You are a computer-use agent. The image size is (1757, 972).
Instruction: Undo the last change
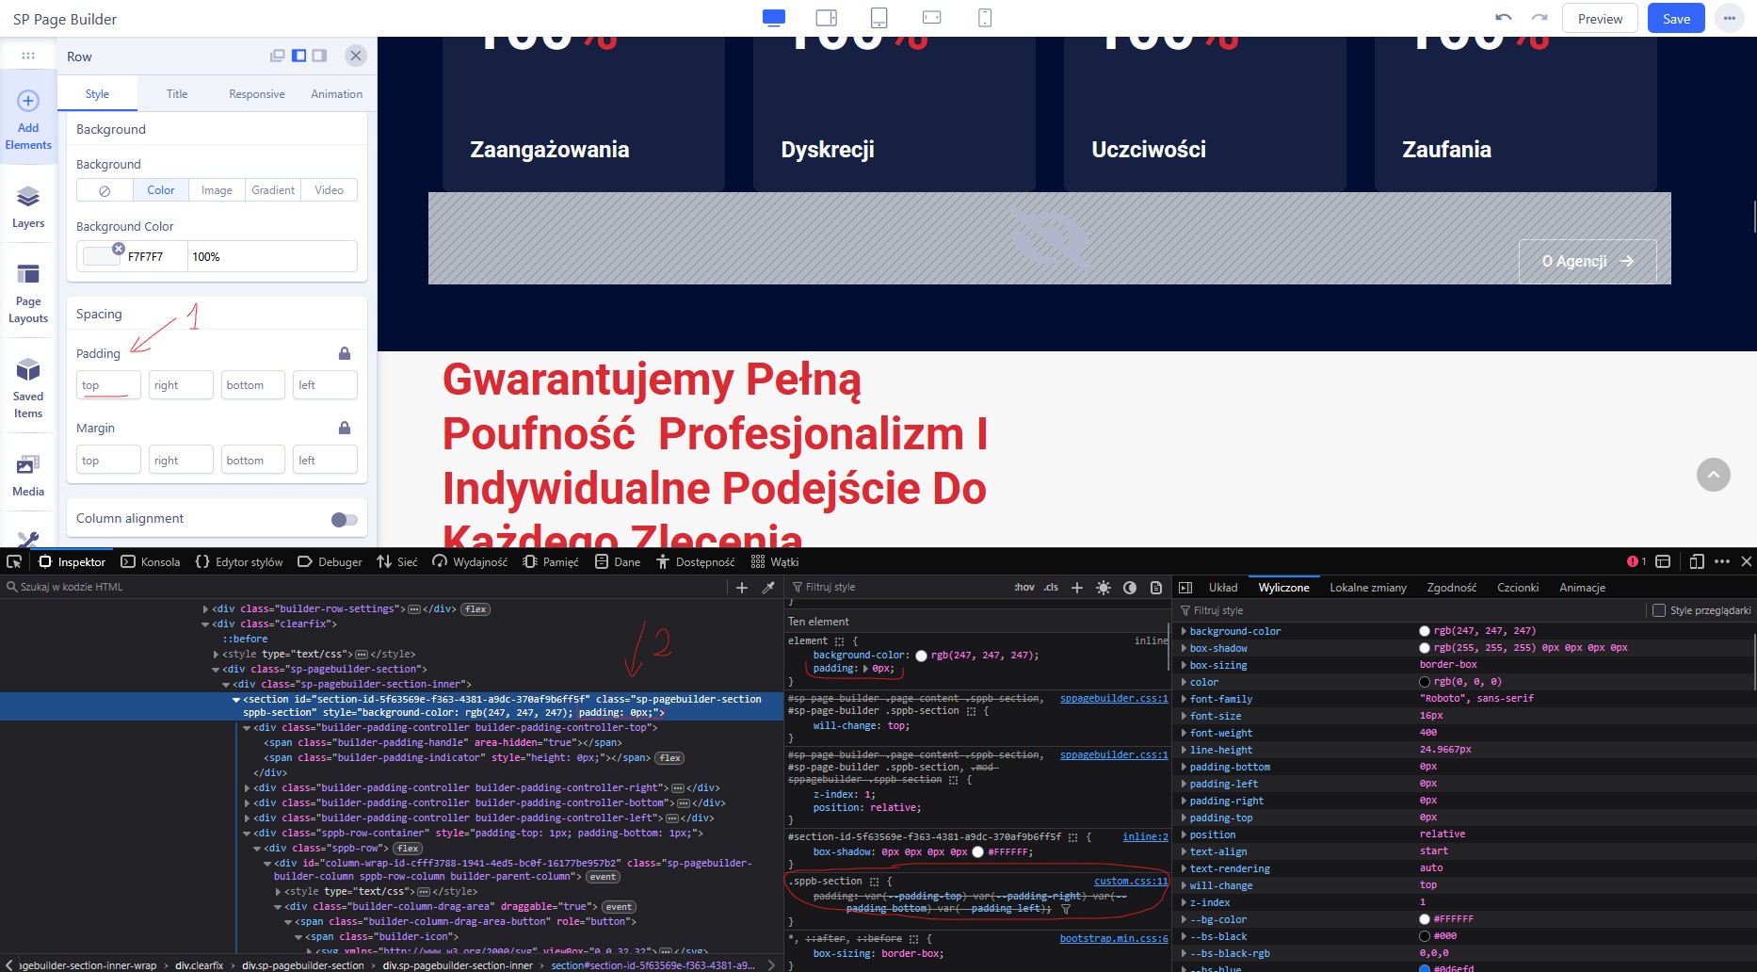1504,18
